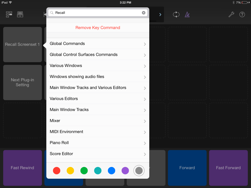Select the gray color for the key command
251x188 pixels.
[x=139, y=170]
